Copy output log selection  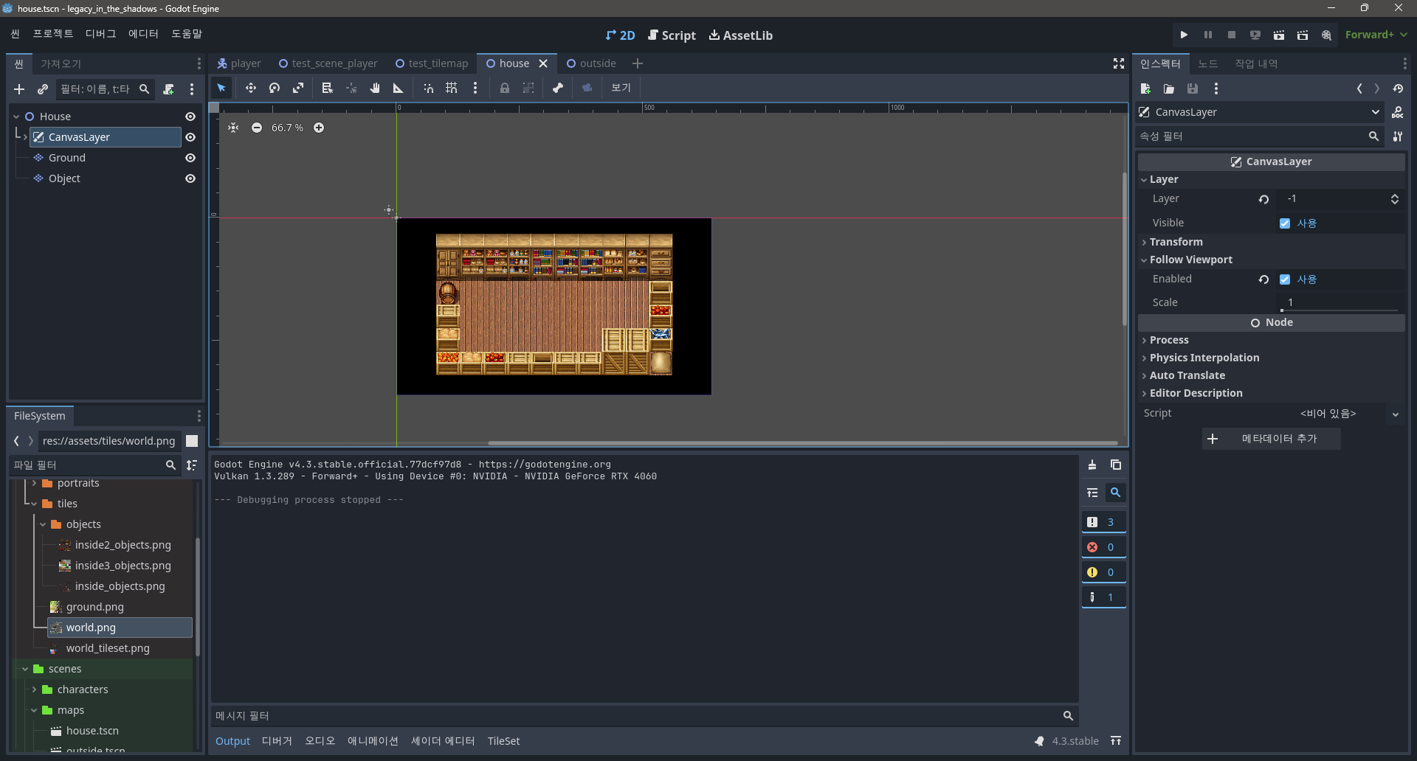1116,465
